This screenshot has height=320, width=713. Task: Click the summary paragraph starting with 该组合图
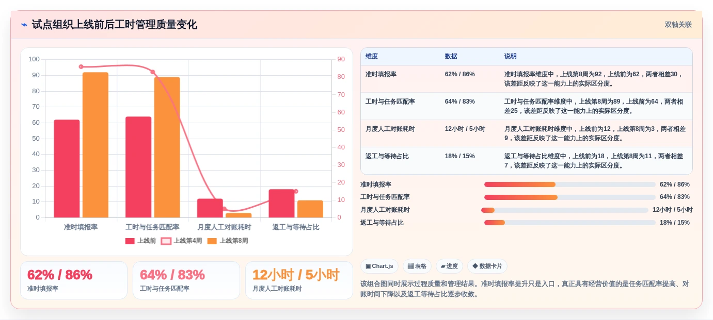525,289
